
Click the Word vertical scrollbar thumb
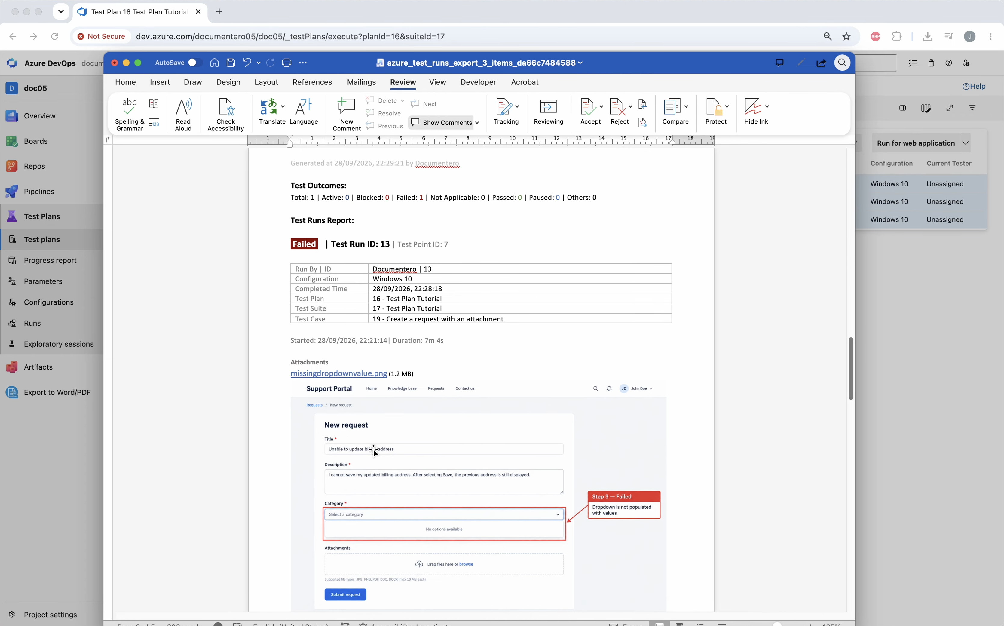pos(851,368)
